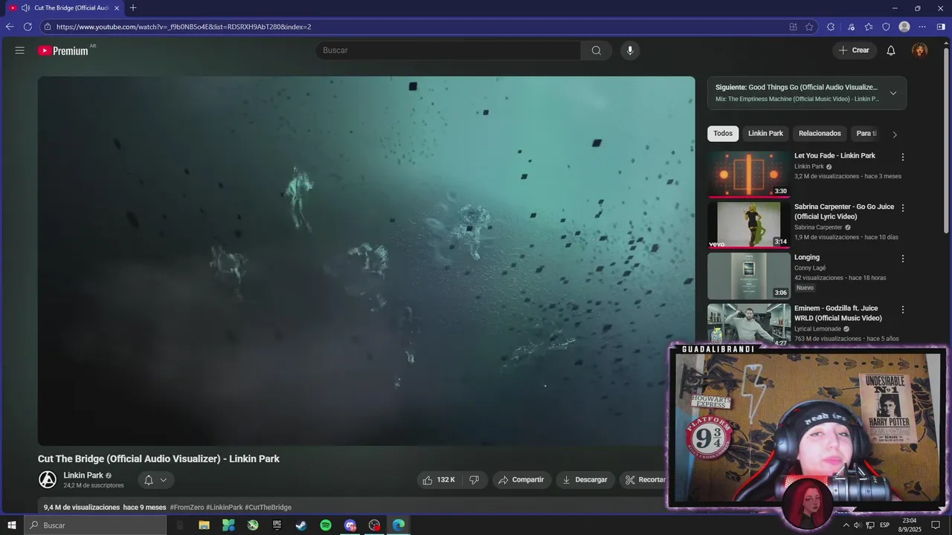Open subscription notification bell dropdown
Screen dimensions: 952x535
click(x=156, y=480)
